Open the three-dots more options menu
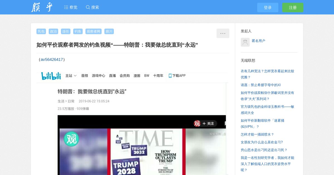The width and height of the screenshot is (334, 175). 223,33
